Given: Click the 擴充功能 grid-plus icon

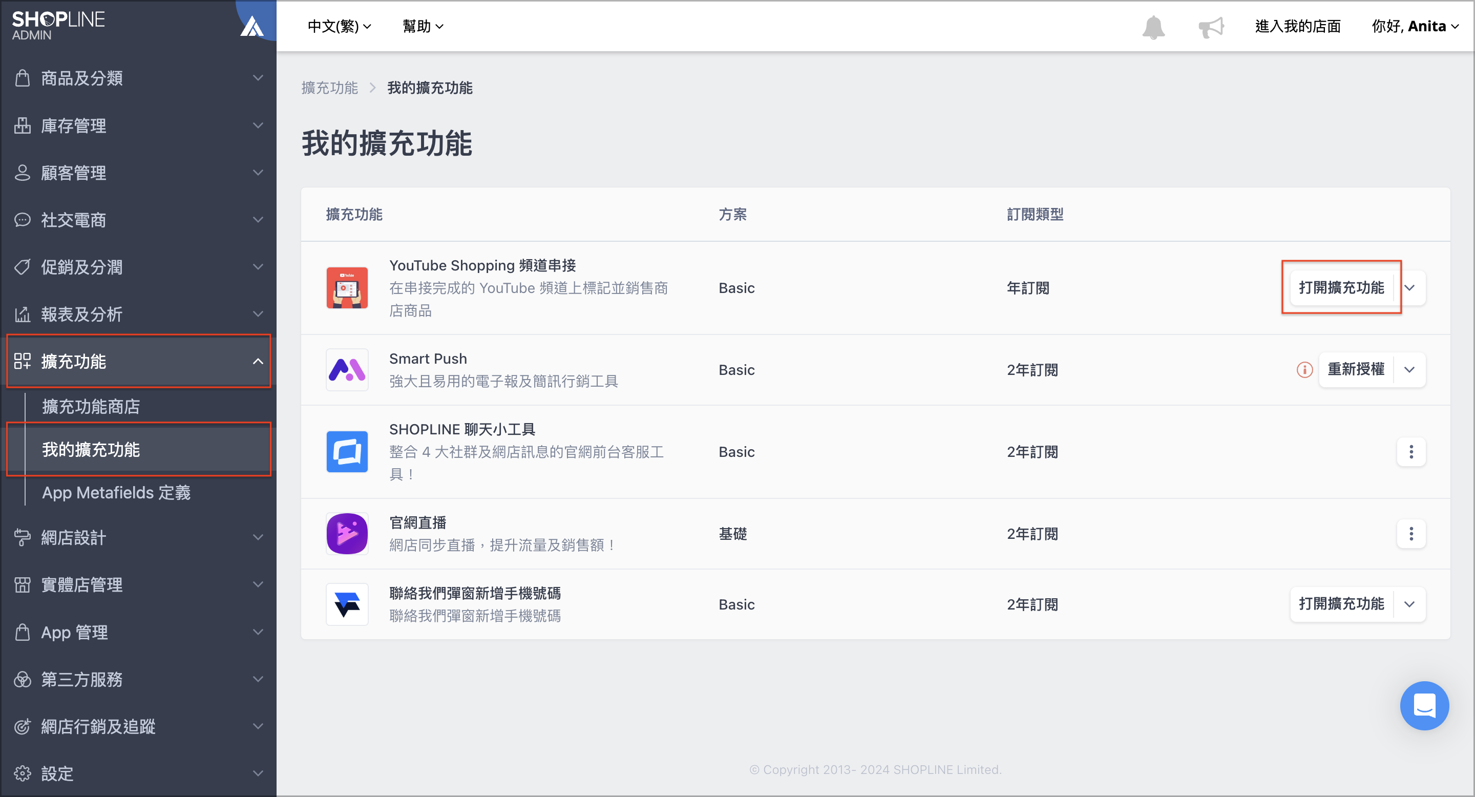Looking at the screenshot, I should (23, 361).
